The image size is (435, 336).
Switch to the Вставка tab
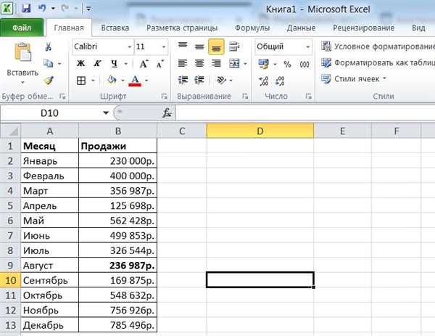pos(115,28)
